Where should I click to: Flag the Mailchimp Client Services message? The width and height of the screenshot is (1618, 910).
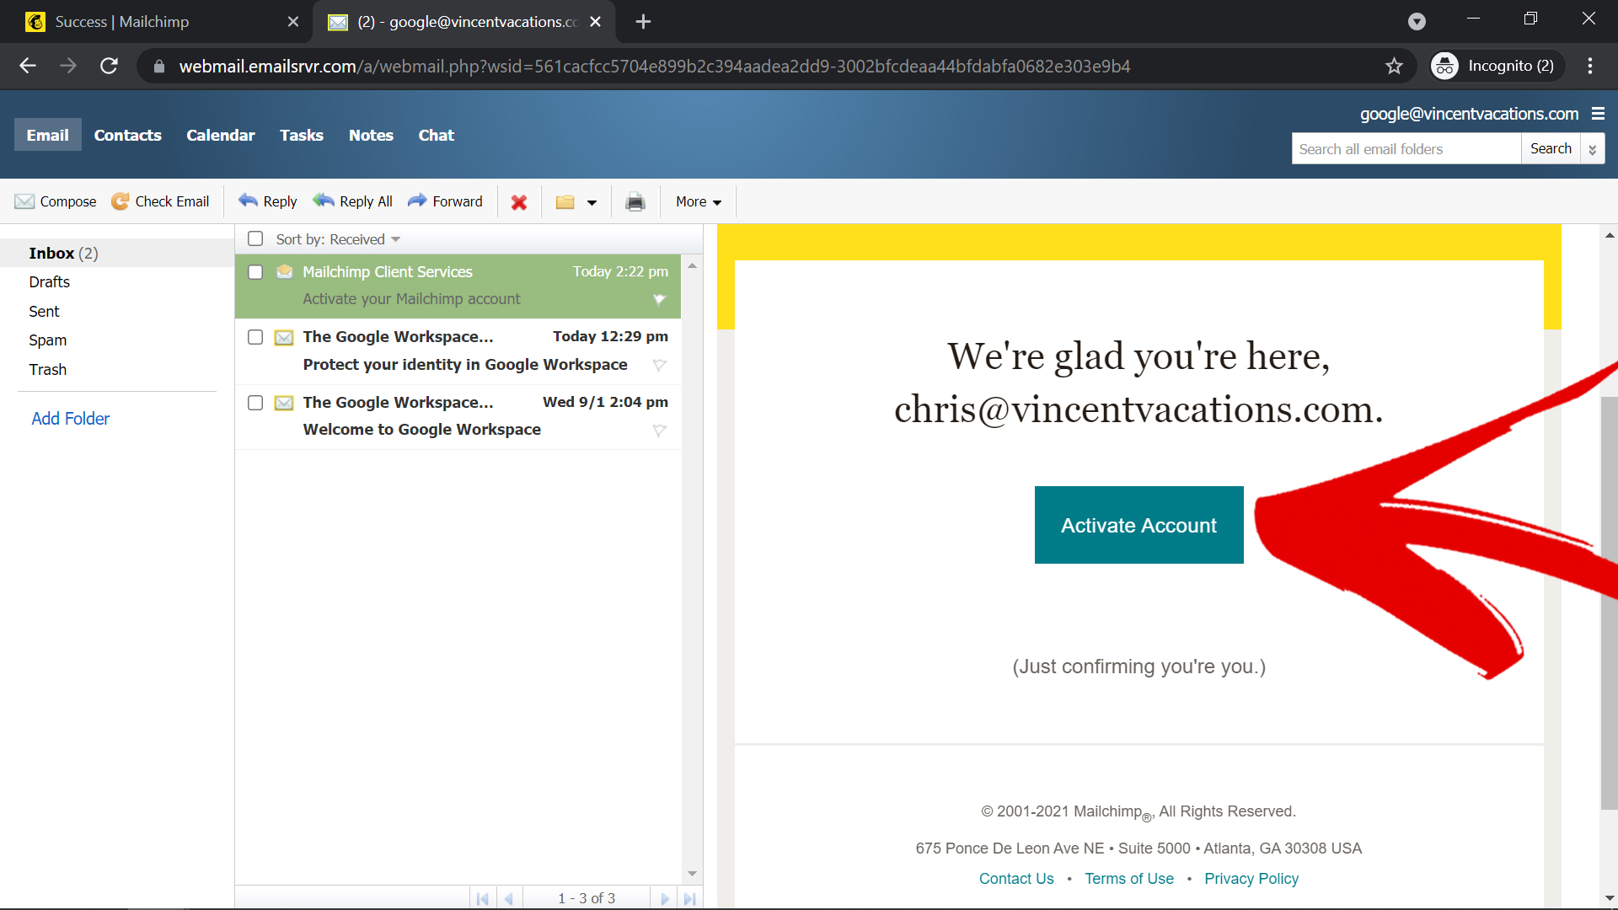(660, 299)
